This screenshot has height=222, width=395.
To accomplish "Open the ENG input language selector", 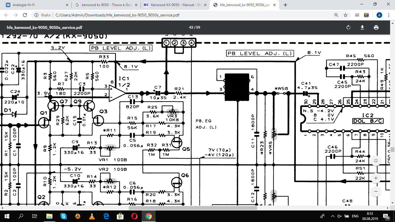I will pos(355,216).
